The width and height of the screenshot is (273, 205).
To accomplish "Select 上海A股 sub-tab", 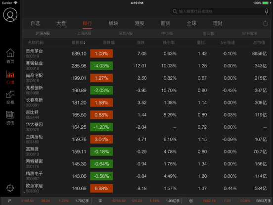I will point(84,33).
